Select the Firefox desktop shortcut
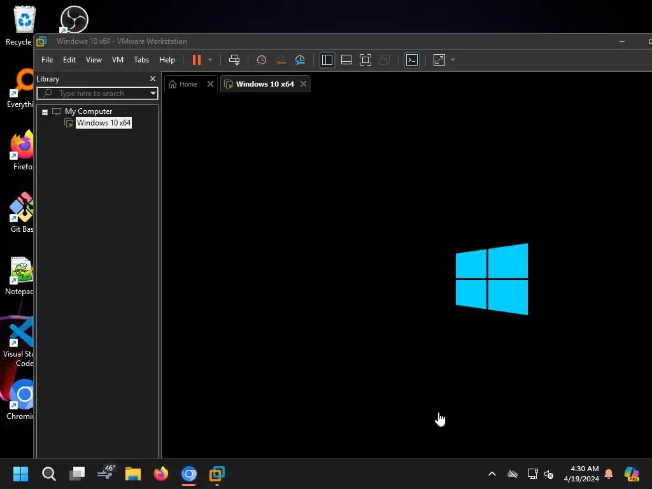 (22, 150)
